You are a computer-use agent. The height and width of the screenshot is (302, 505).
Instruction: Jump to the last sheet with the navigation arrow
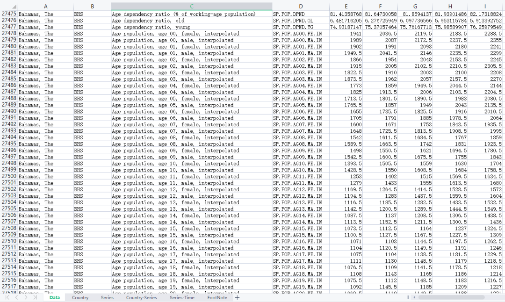(x=35, y=297)
